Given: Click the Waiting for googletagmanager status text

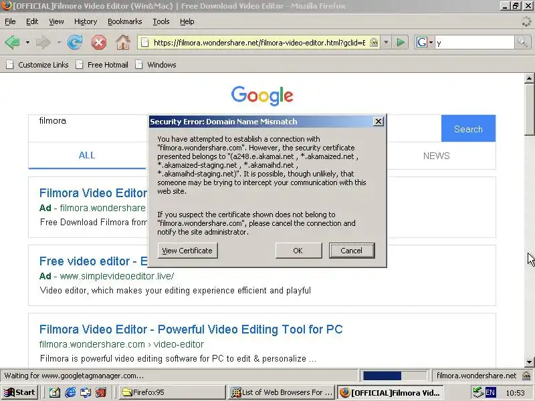Looking at the screenshot, I should click(74, 376).
